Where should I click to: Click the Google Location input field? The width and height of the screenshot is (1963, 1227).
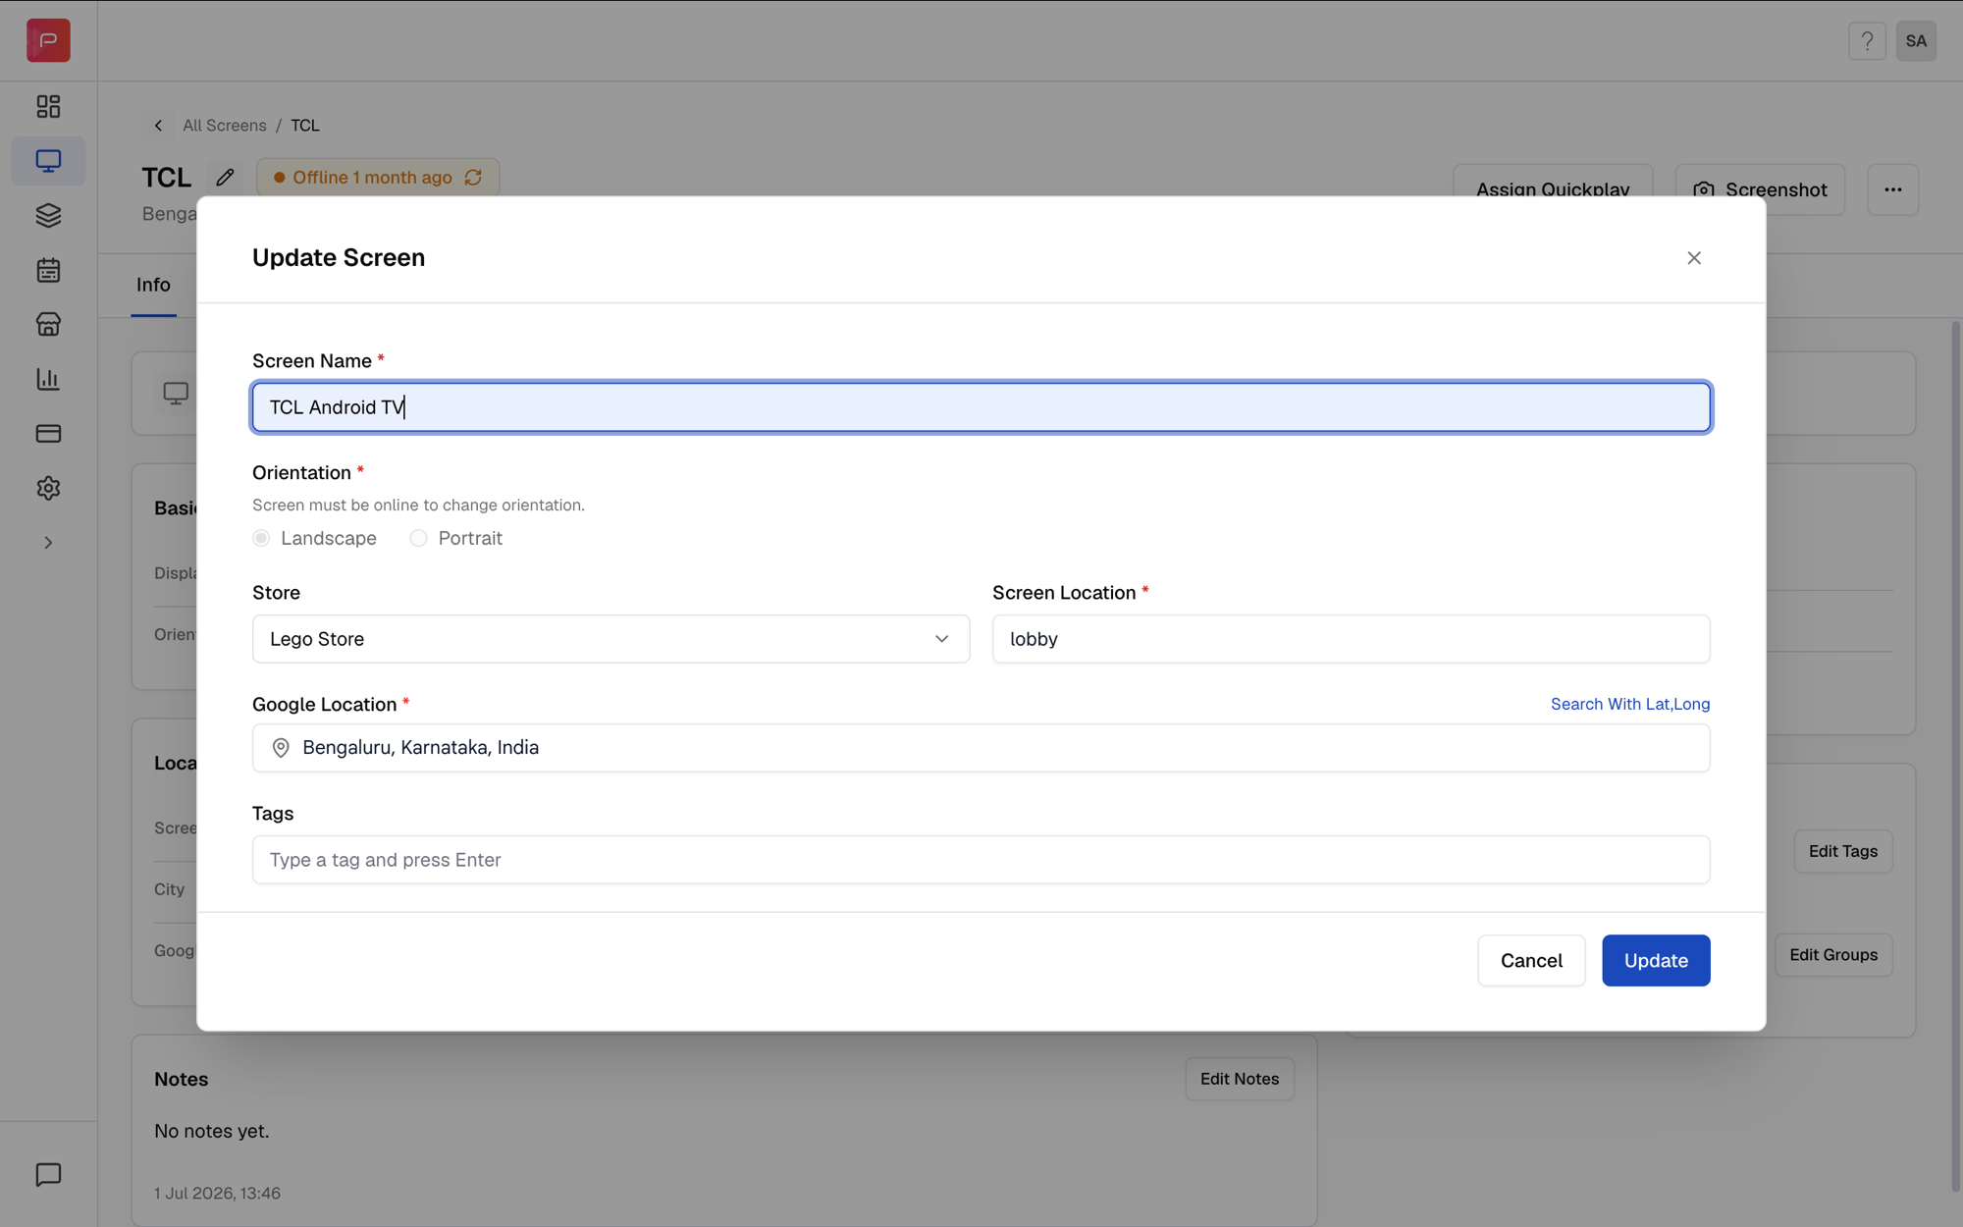pos(981,748)
